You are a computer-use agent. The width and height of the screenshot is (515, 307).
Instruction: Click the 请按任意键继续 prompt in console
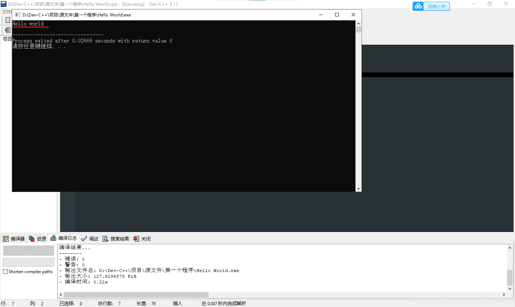39,46
